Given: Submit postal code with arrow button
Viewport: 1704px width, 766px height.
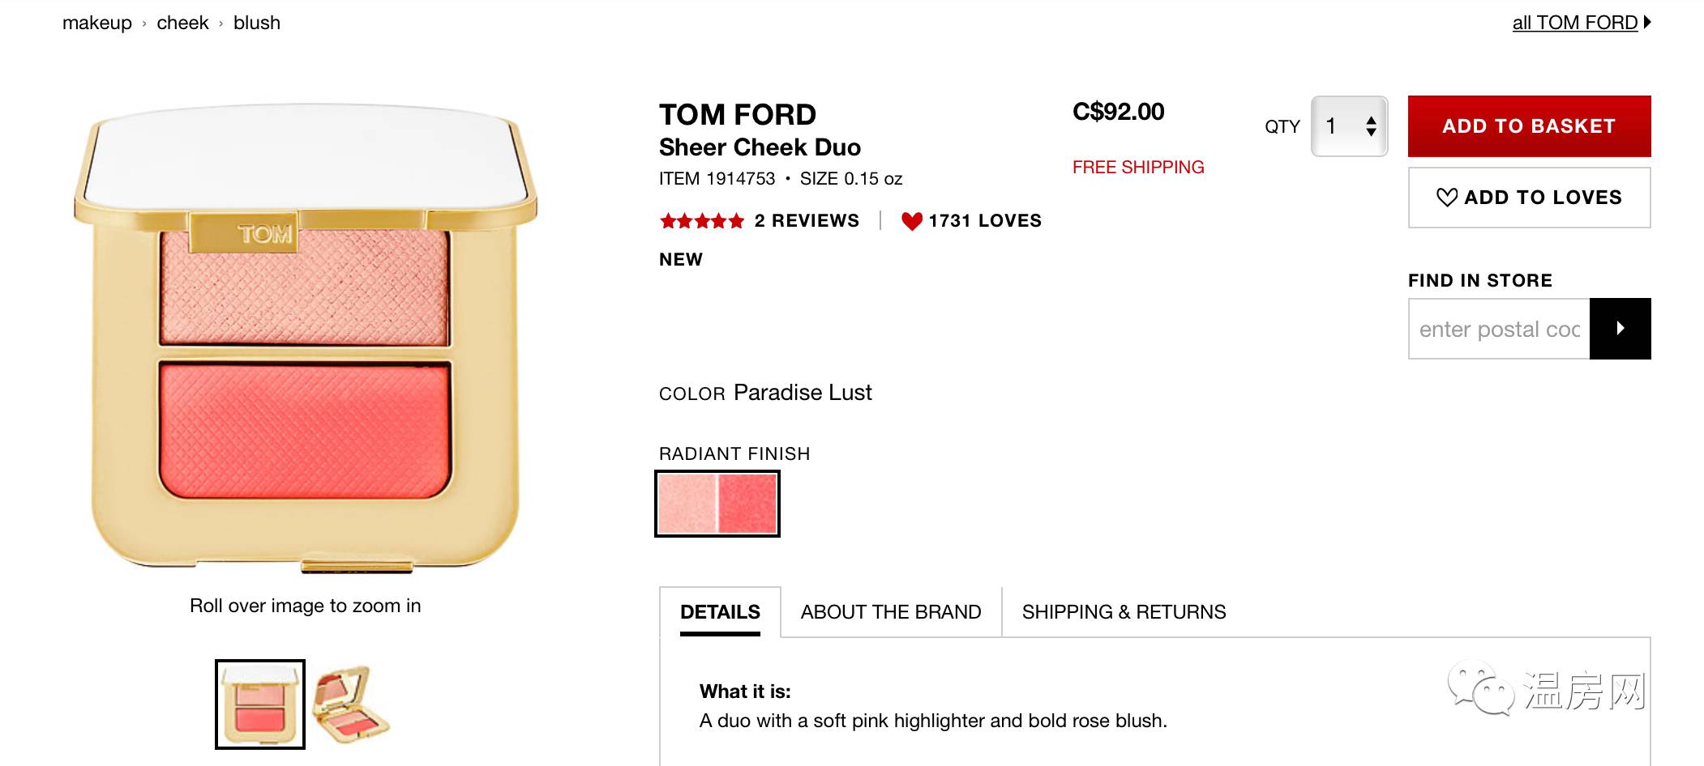Looking at the screenshot, I should (x=1620, y=329).
